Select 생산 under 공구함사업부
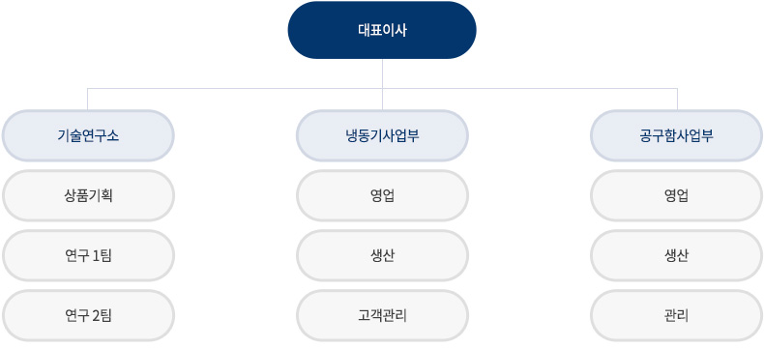 click(x=677, y=255)
